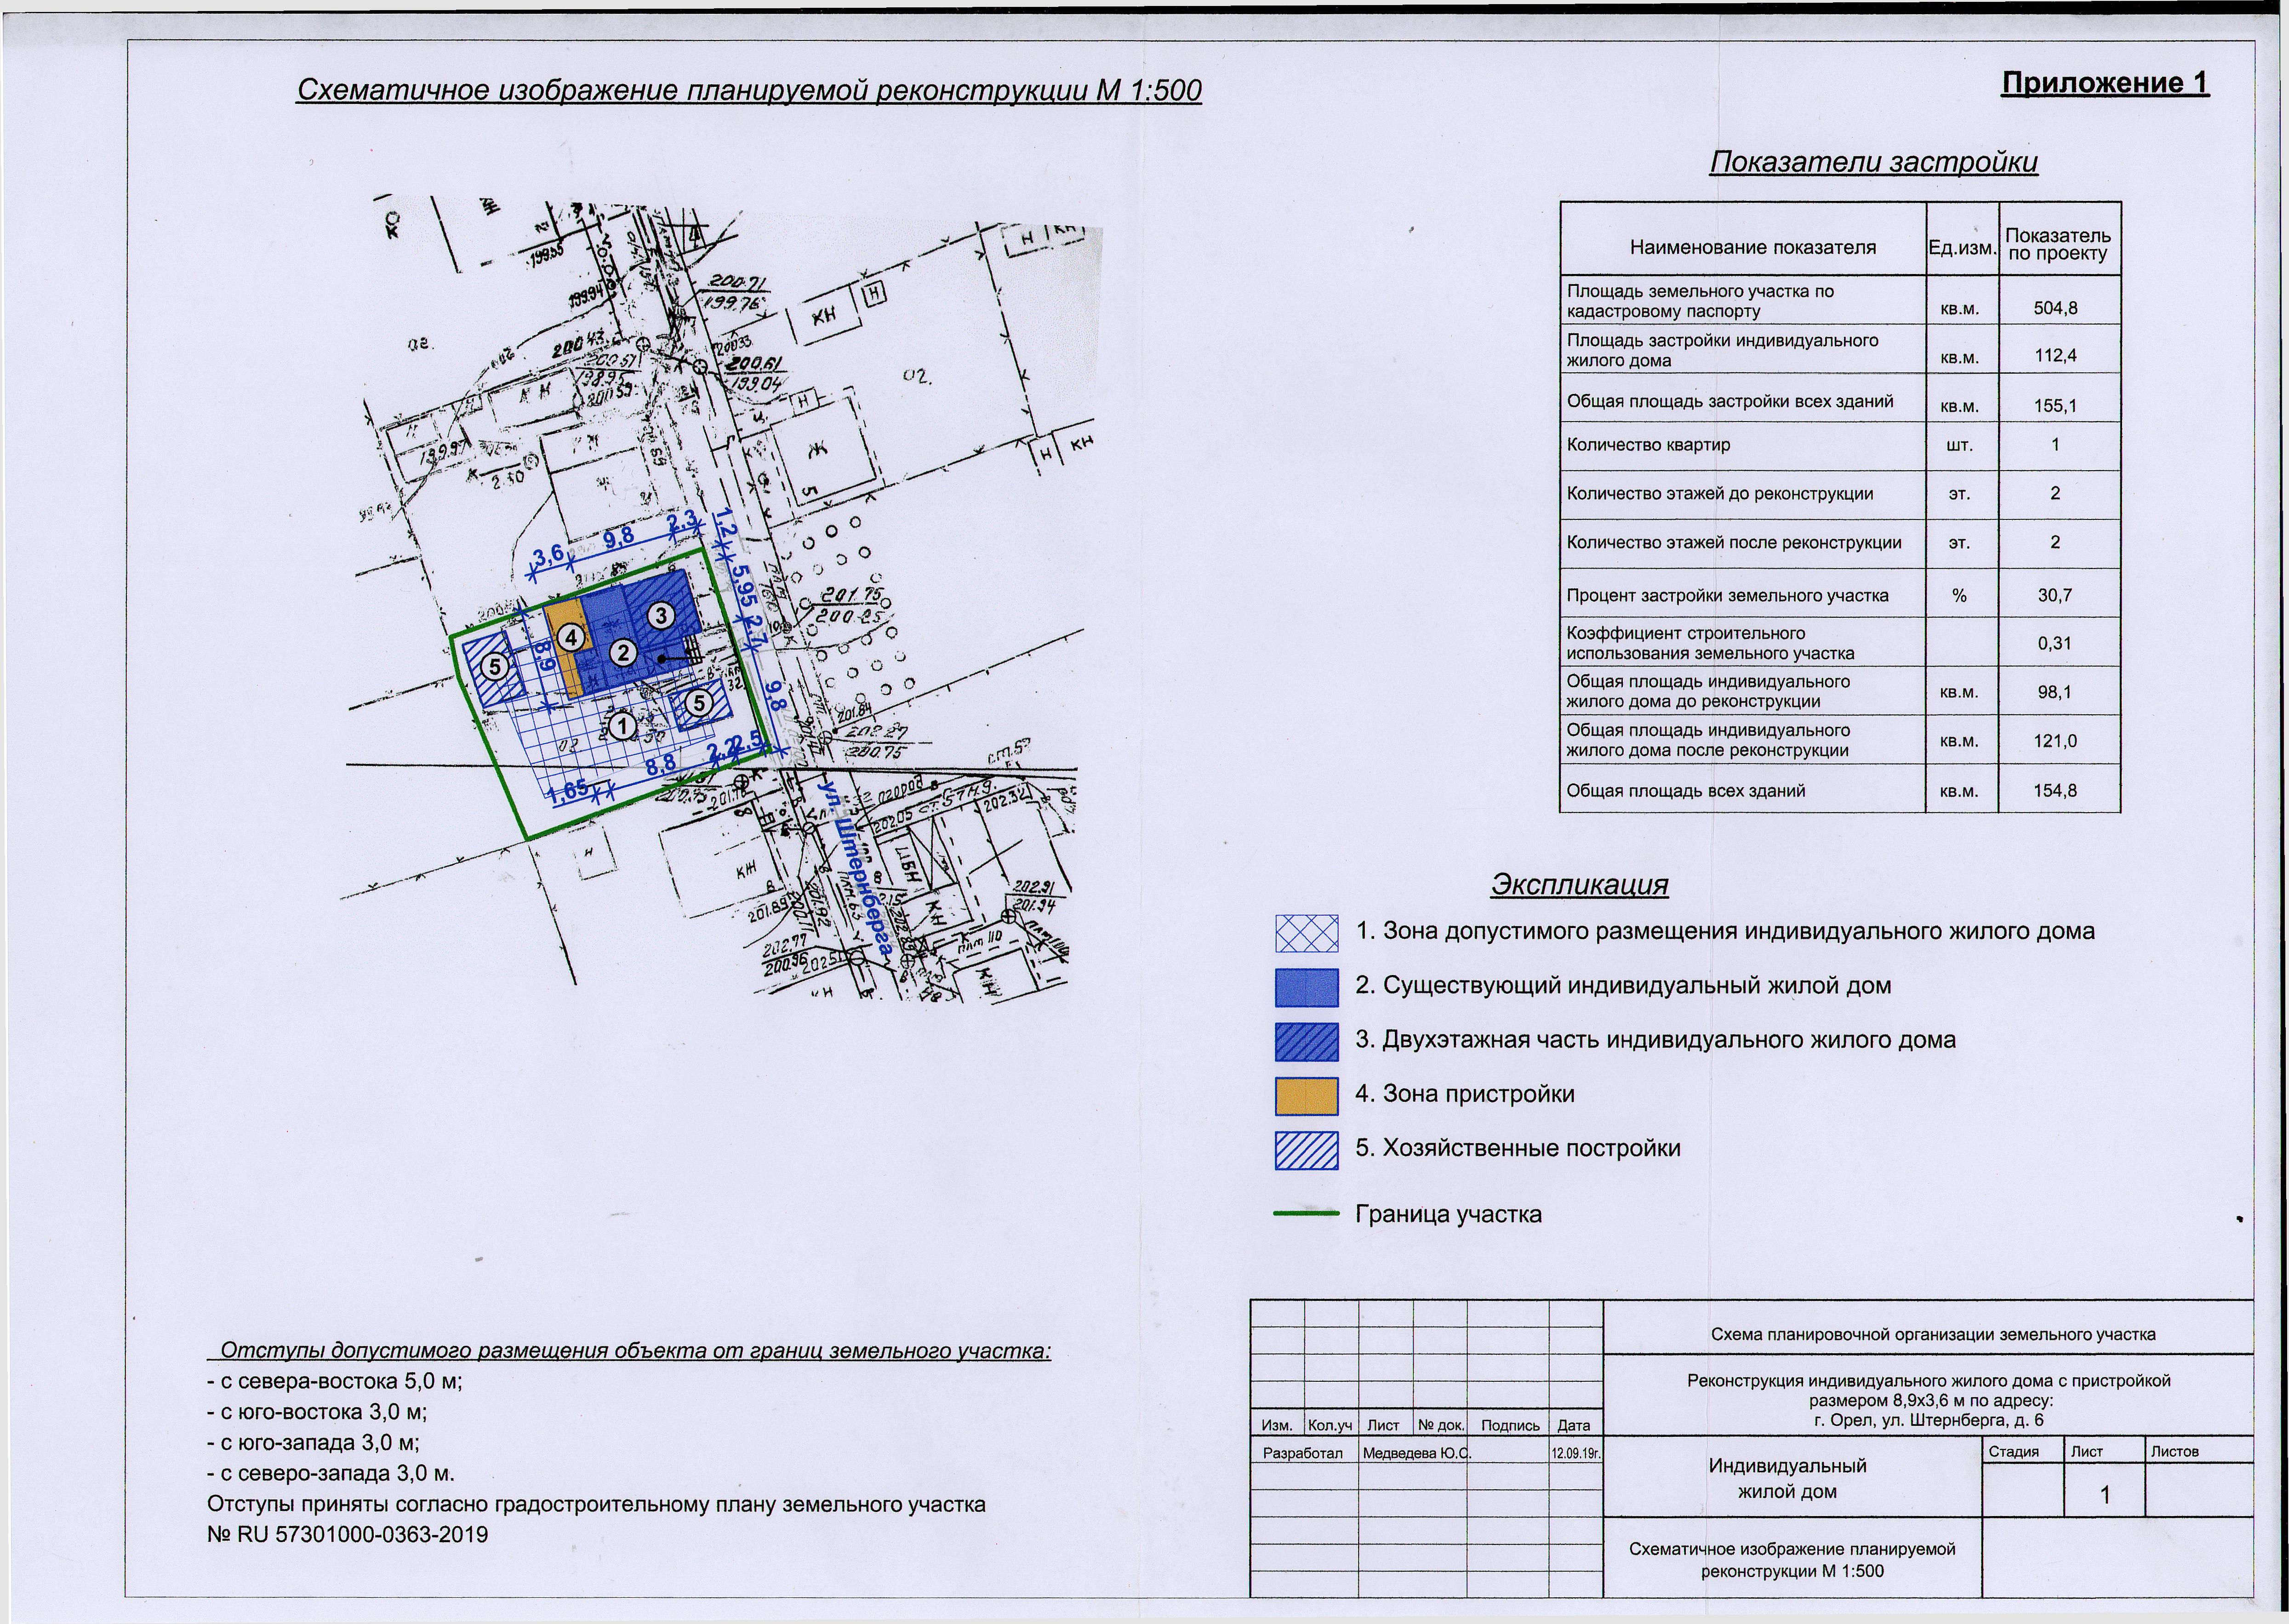Click the 'Подпись' column header in the title block
This screenshot has height=1624, width=2289.
(x=1510, y=1426)
